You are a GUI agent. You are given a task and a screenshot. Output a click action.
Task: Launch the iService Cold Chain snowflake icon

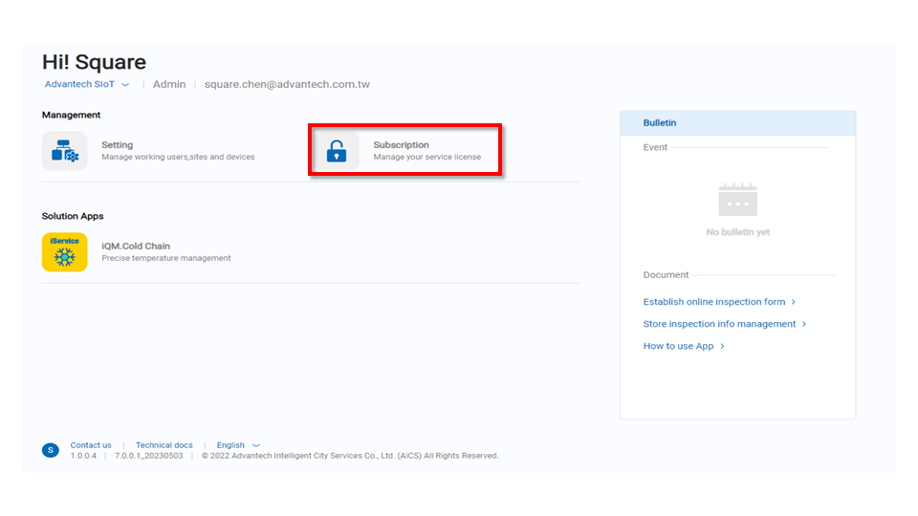[64, 252]
